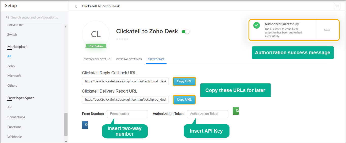This screenshot has height=143, width=346.
Task: Focus the From number input field
Action: pyautogui.click(x=128, y=114)
